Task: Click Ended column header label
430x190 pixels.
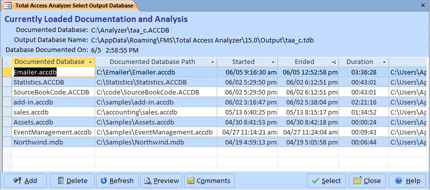Action: pyautogui.click(x=304, y=62)
